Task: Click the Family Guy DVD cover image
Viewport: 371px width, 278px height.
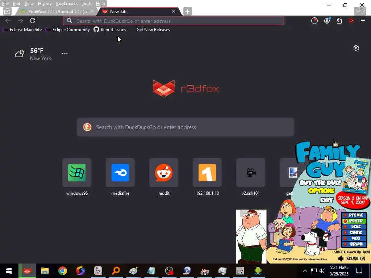Action: (356, 176)
